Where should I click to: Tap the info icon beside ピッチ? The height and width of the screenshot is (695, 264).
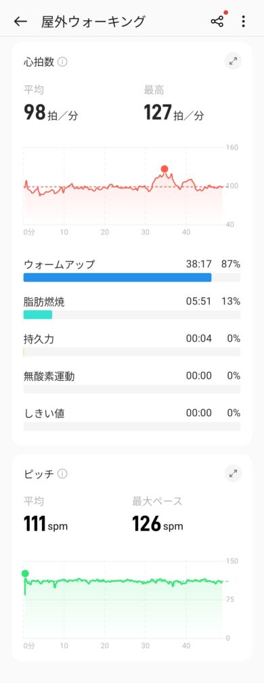coord(62,474)
